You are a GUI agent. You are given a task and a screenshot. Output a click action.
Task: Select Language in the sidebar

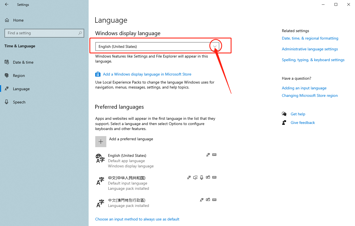(21, 89)
